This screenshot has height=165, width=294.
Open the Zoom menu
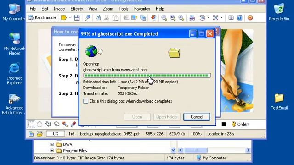(108, 9)
